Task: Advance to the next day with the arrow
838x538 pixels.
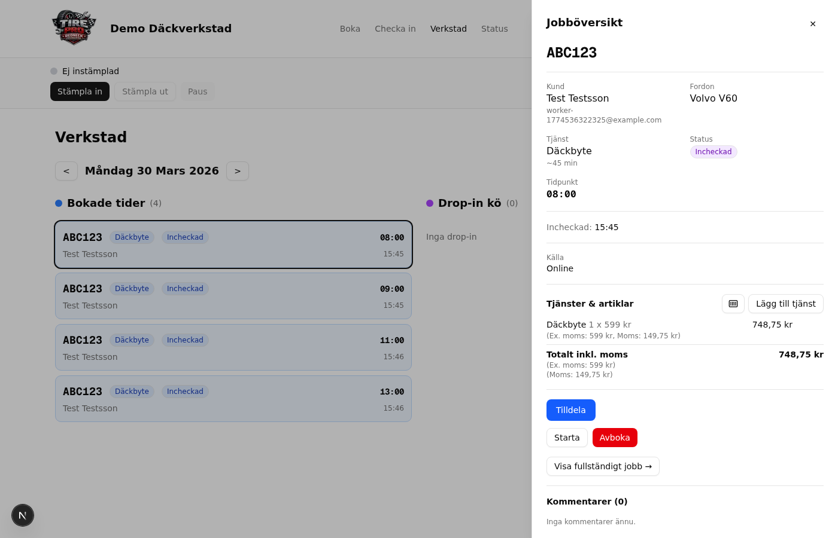Action: point(238,171)
